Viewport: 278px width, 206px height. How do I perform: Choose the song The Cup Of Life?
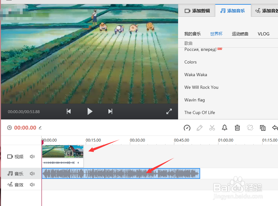coord(200,112)
